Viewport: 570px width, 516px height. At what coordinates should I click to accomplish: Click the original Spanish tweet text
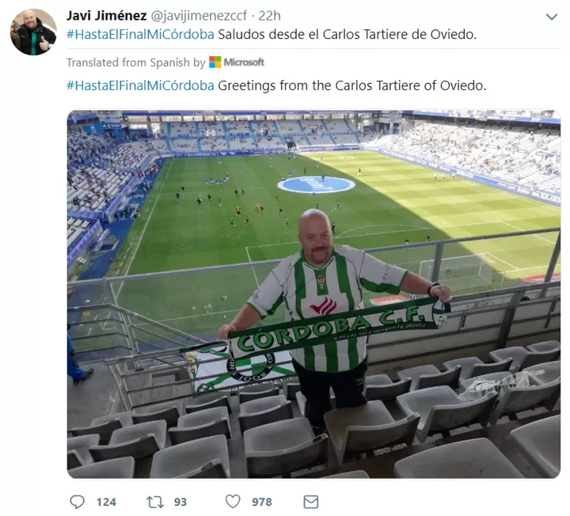tap(348, 35)
